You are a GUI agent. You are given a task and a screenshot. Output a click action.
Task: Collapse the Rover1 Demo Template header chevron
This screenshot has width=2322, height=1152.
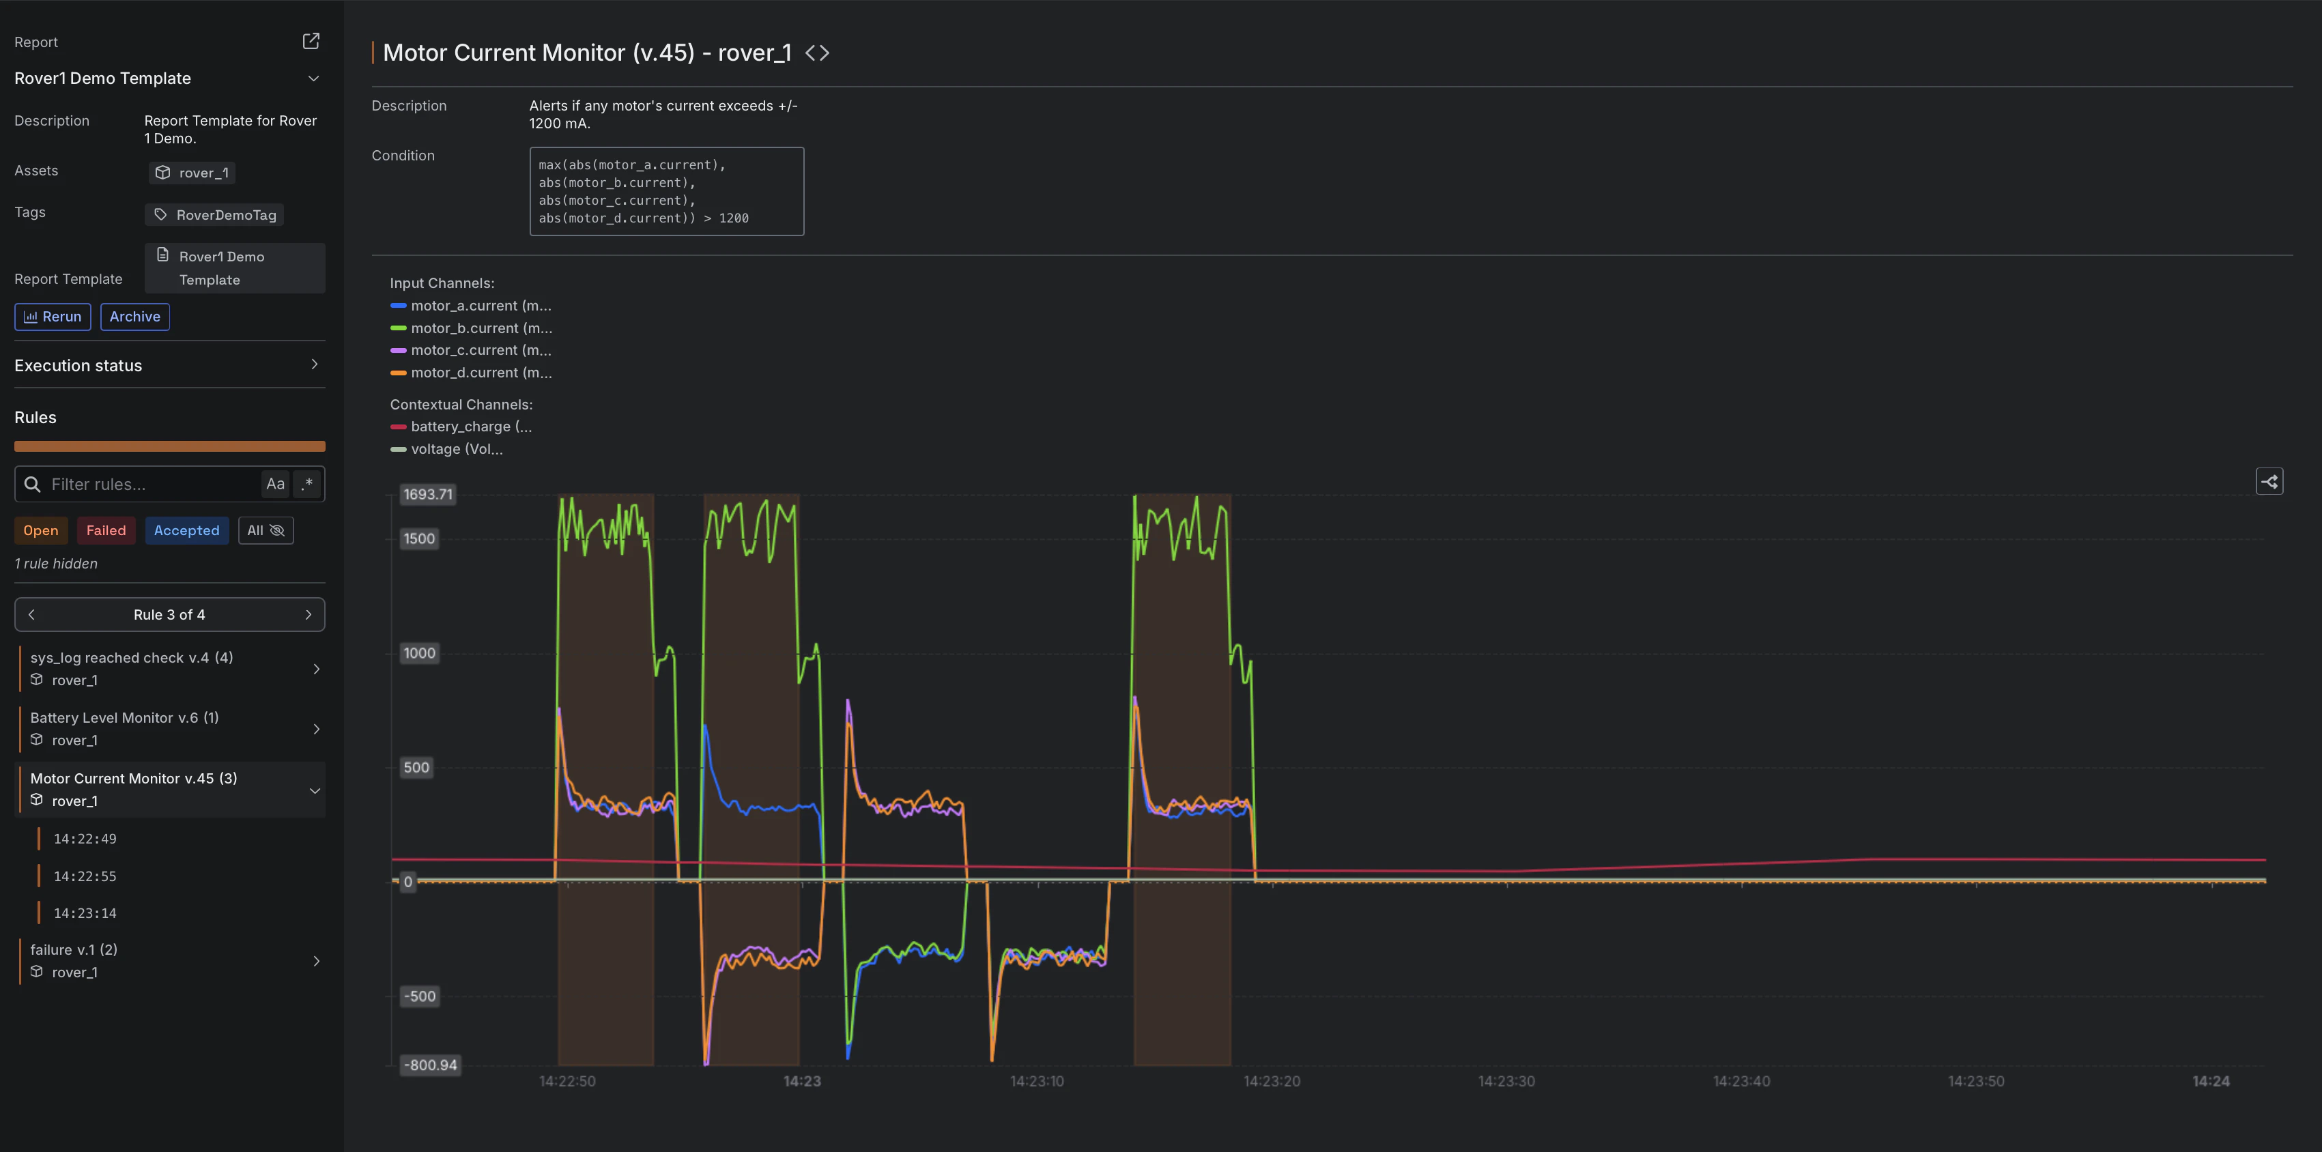(313, 78)
